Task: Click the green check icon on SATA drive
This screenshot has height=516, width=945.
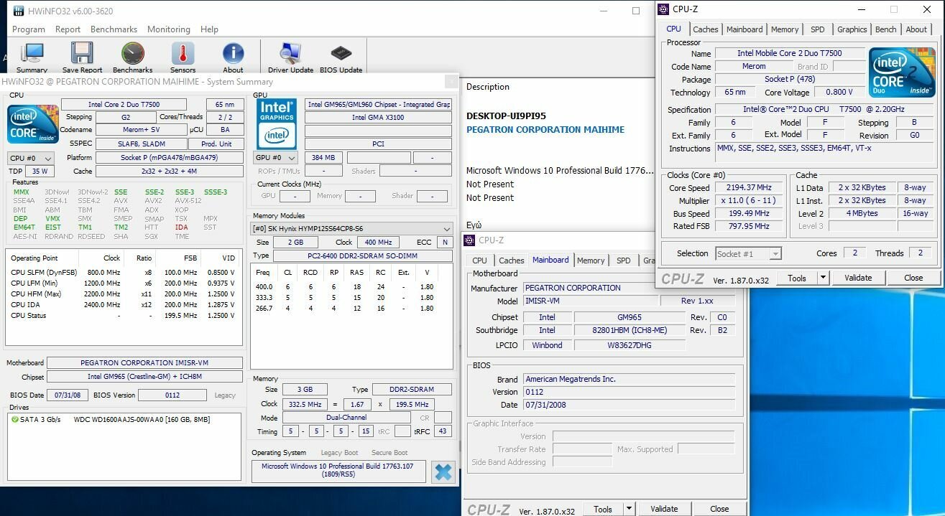Action: coord(14,419)
